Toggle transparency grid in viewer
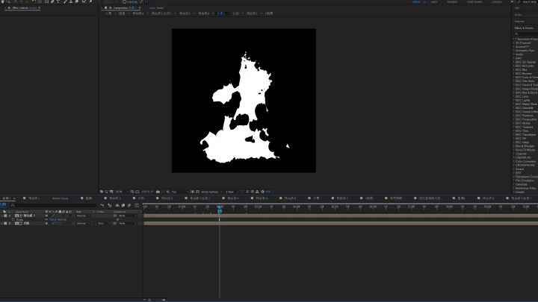Screen dimensions: 538x302 click(x=197, y=192)
